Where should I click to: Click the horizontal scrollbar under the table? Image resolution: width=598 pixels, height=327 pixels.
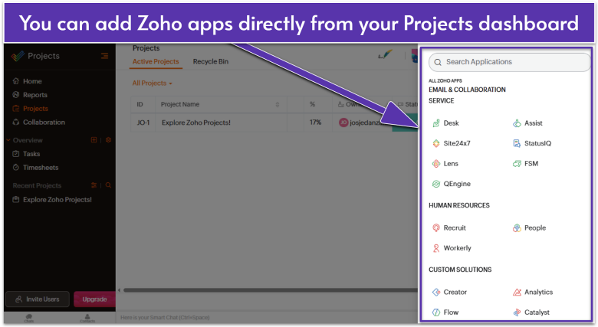(x=271, y=290)
